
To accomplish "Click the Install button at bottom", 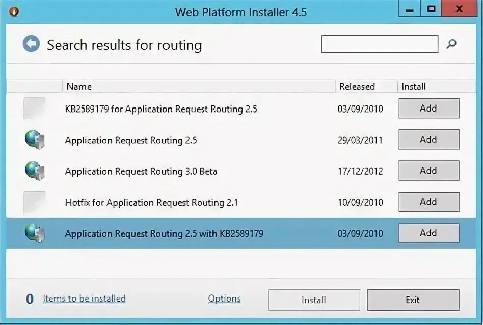I will click(x=314, y=300).
